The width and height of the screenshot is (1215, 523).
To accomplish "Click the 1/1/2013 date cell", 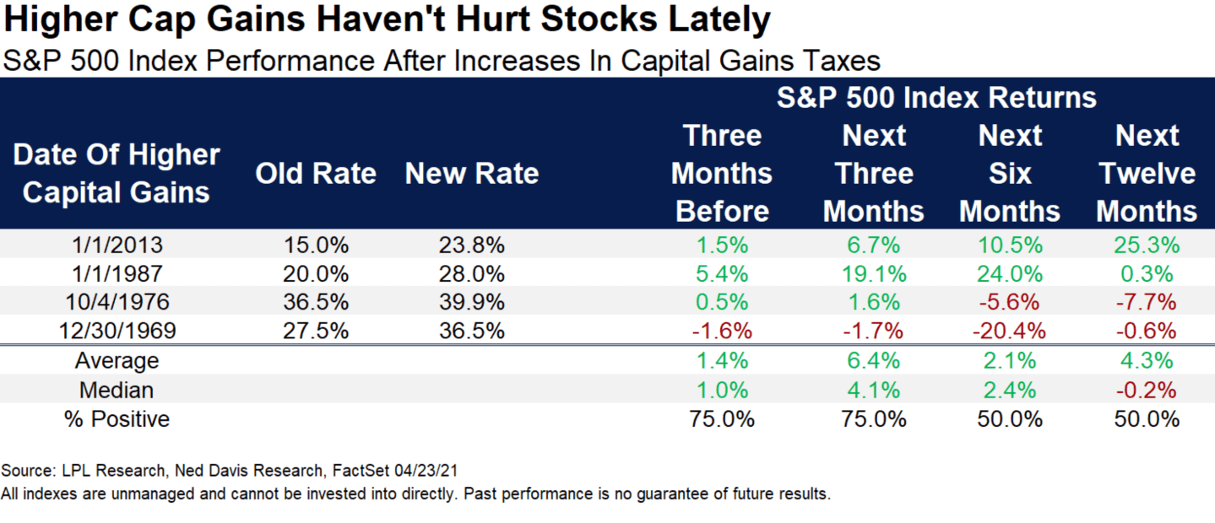I will [x=117, y=245].
